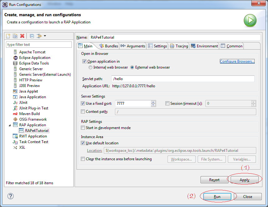The height and width of the screenshot is (207, 268).
Task: Click the Apply button
Action: pyautogui.click(x=245, y=180)
